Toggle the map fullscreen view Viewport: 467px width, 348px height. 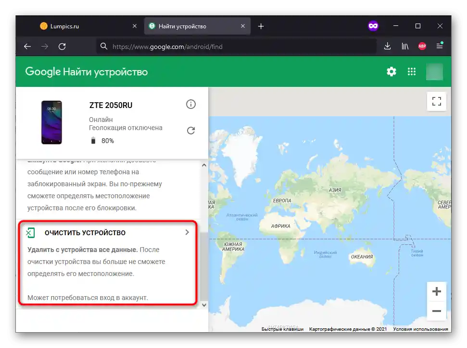coord(436,101)
